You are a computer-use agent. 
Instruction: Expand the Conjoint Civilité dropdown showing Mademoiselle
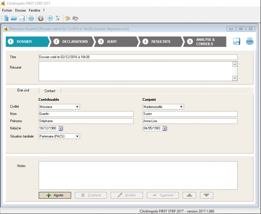pos(181,107)
